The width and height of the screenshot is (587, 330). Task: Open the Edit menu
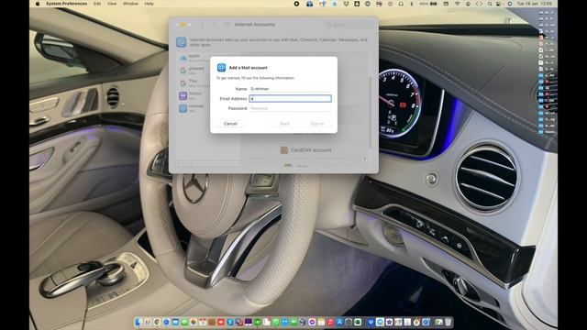[97, 4]
